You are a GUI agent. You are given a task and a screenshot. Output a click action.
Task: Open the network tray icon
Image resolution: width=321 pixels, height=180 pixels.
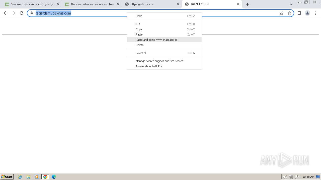point(291,177)
